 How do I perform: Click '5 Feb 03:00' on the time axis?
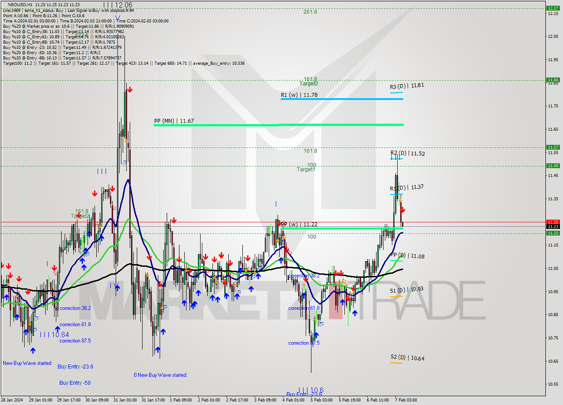click(x=322, y=400)
